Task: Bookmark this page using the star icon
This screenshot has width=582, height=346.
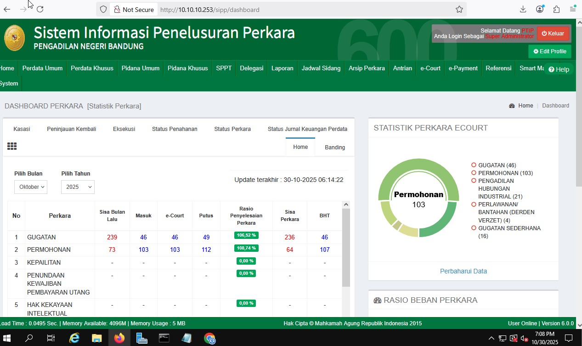Action: (x=459, y=9)
